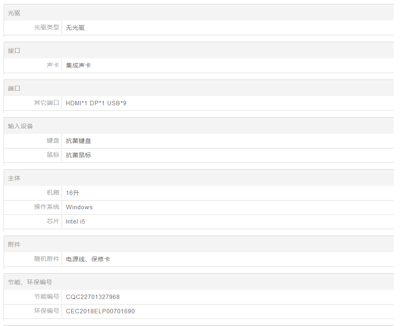
Task: Click the 主体 section header
Action: coord(14,178)
